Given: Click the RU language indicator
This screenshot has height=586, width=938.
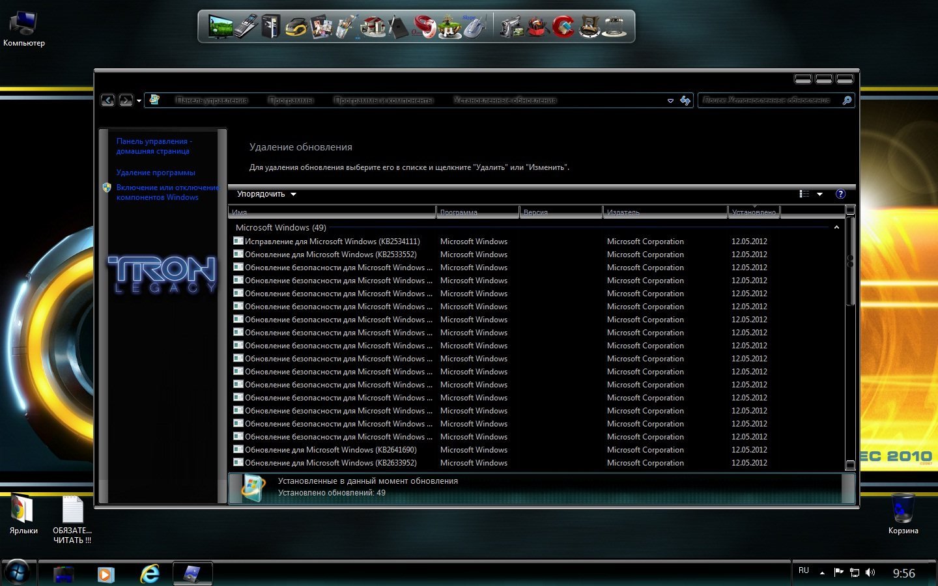Looking at the screenshot, I should 804,570.
